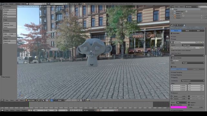Screen dimensions: 207x116
Task: Toggle the Horizon influence checkbox
Action: [172, 99]
